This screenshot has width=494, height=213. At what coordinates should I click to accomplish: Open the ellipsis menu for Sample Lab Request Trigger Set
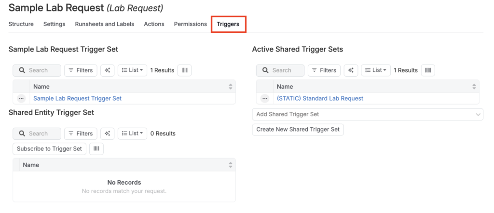(x=21, y=98)
